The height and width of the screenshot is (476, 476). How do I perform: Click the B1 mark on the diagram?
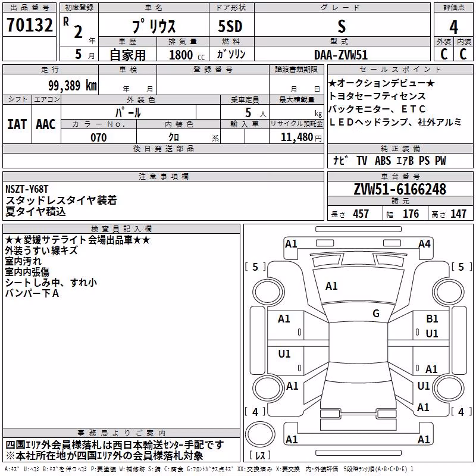(x=432, y=319)
